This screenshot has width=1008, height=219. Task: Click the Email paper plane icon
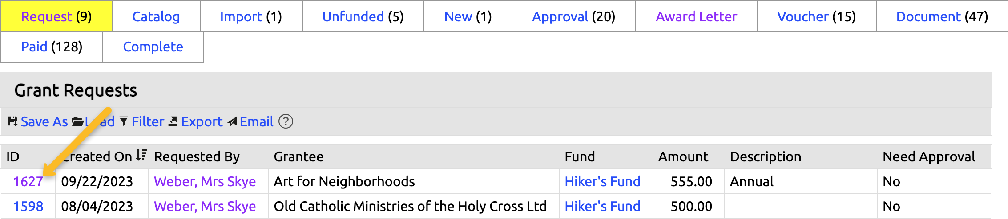point(232,121)
